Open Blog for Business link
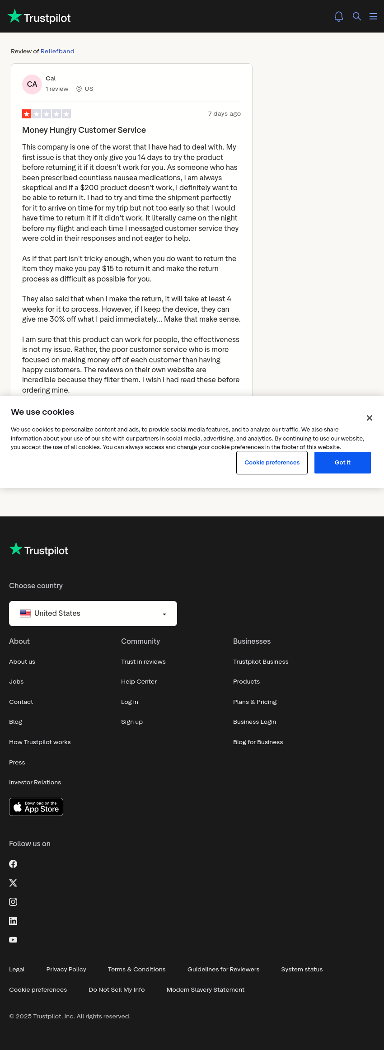384x1050 pixels. pyautogui.click(x=258, y=742)
